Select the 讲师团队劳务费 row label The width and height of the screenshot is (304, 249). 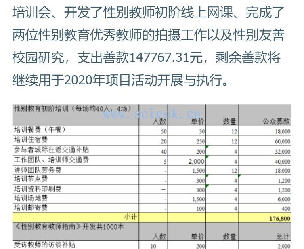(x=37, y=170)
